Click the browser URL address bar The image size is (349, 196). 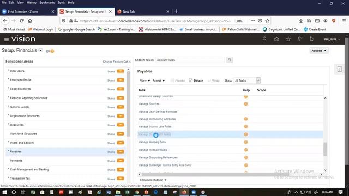point(156,21)
